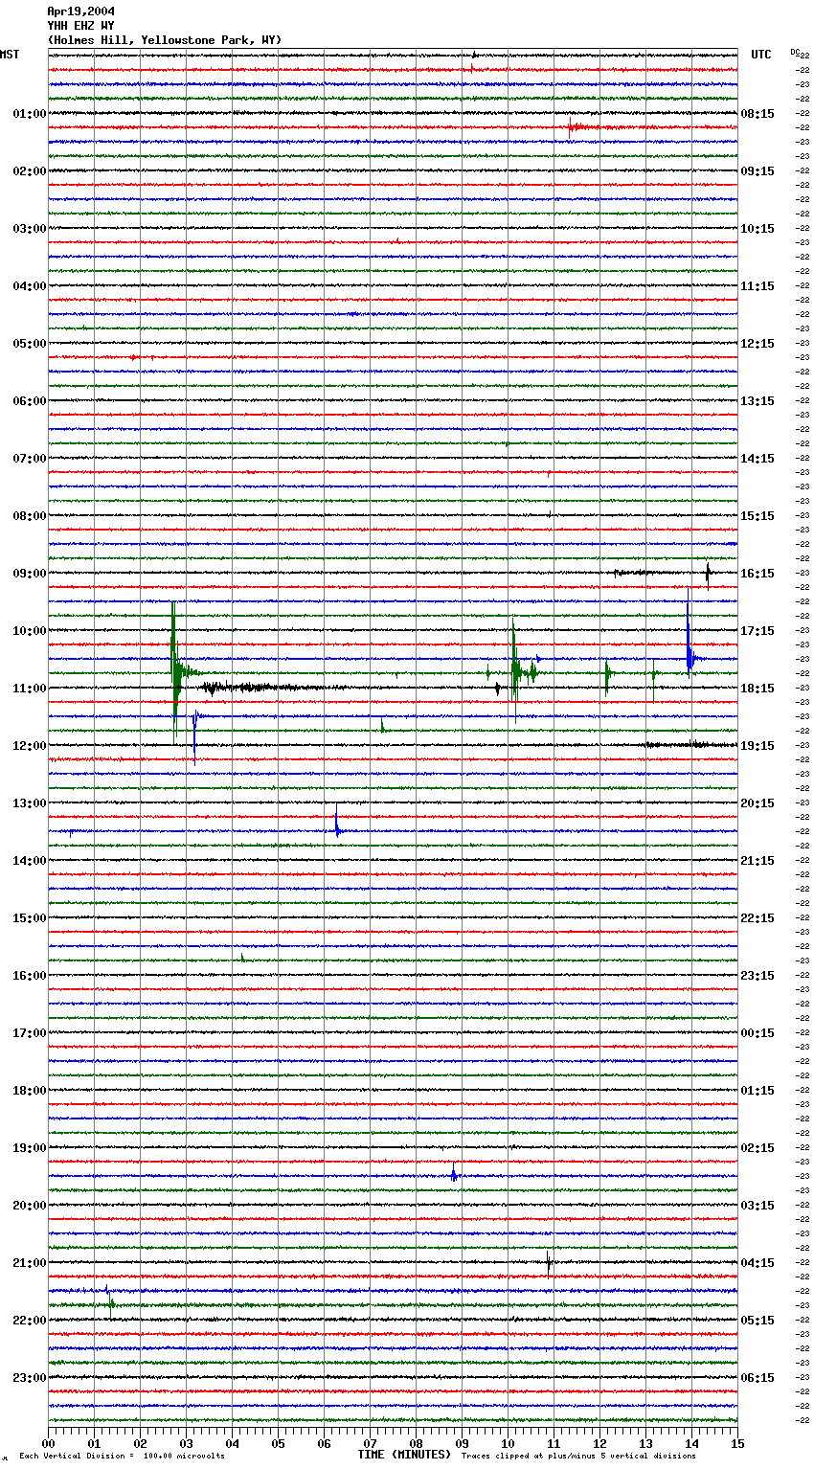Click the Traces clipped footer note
Screen dimensions: 814x1469
coord(578,1457)
